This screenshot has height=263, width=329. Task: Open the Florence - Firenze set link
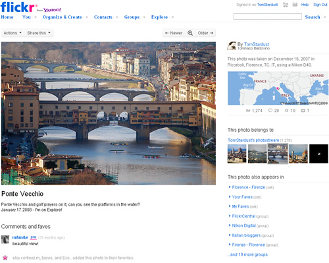pos(249,187)
